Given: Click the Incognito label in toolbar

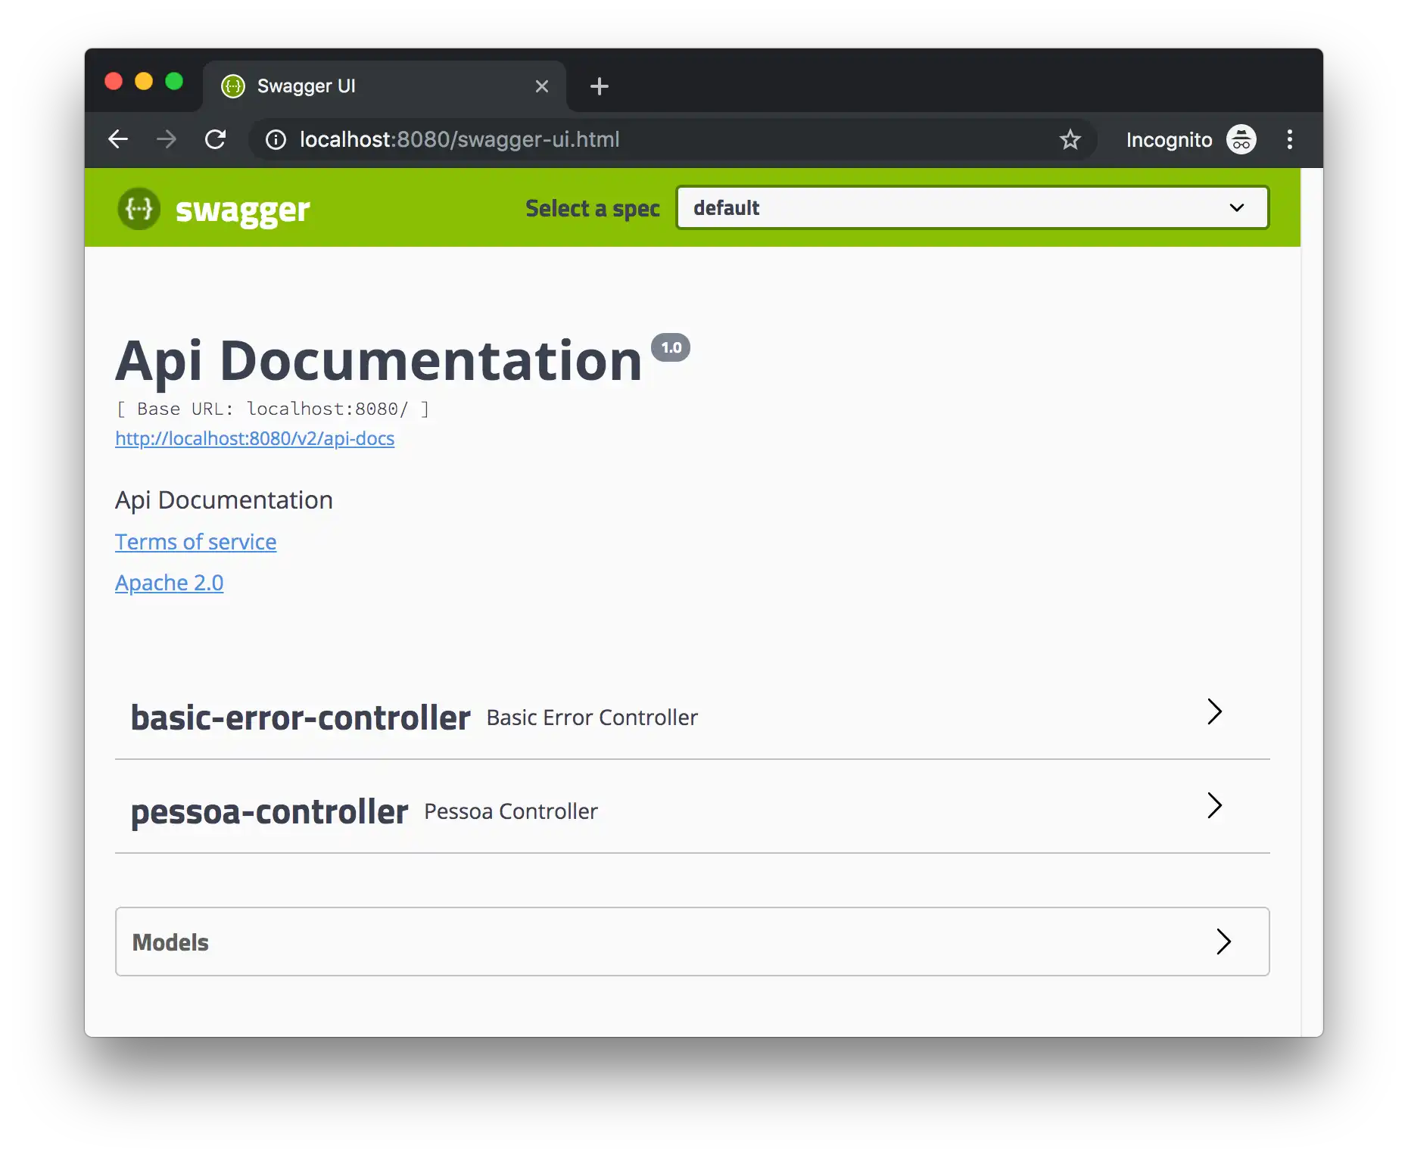Looking at the screenshot, I should point(1170,139).
